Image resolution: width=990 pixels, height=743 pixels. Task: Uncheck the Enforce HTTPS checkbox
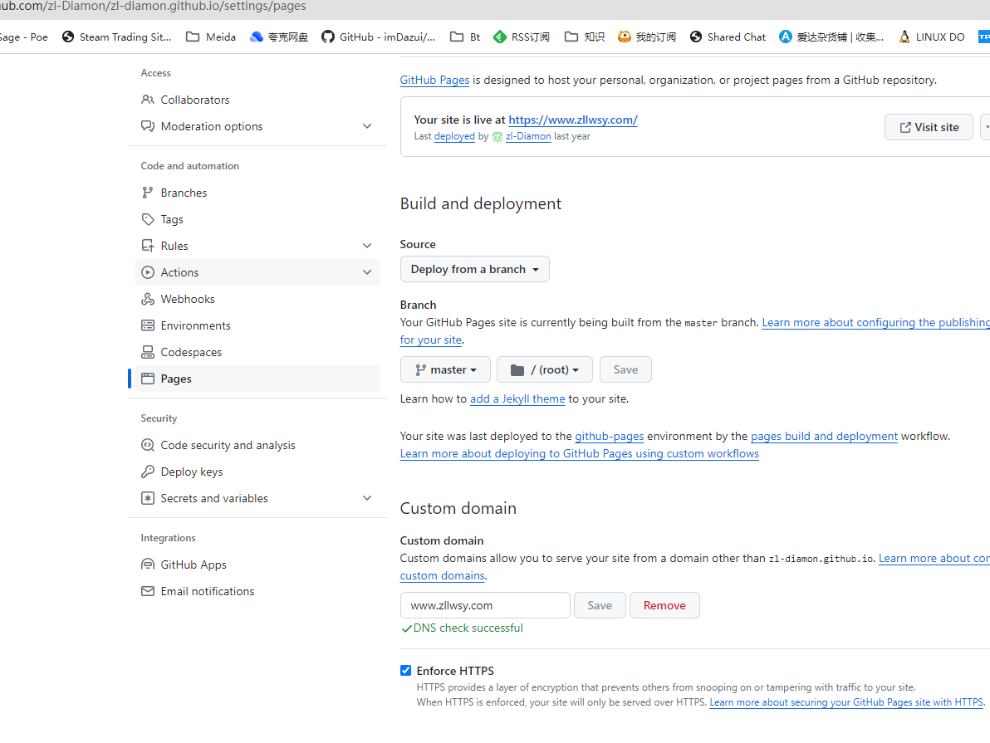point(405,671)
